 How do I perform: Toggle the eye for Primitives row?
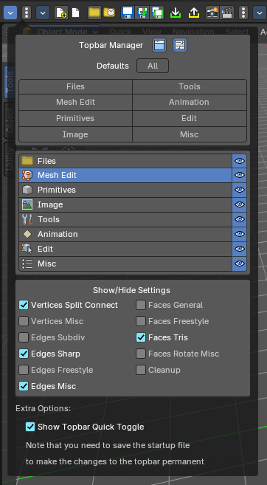[240, 190]
